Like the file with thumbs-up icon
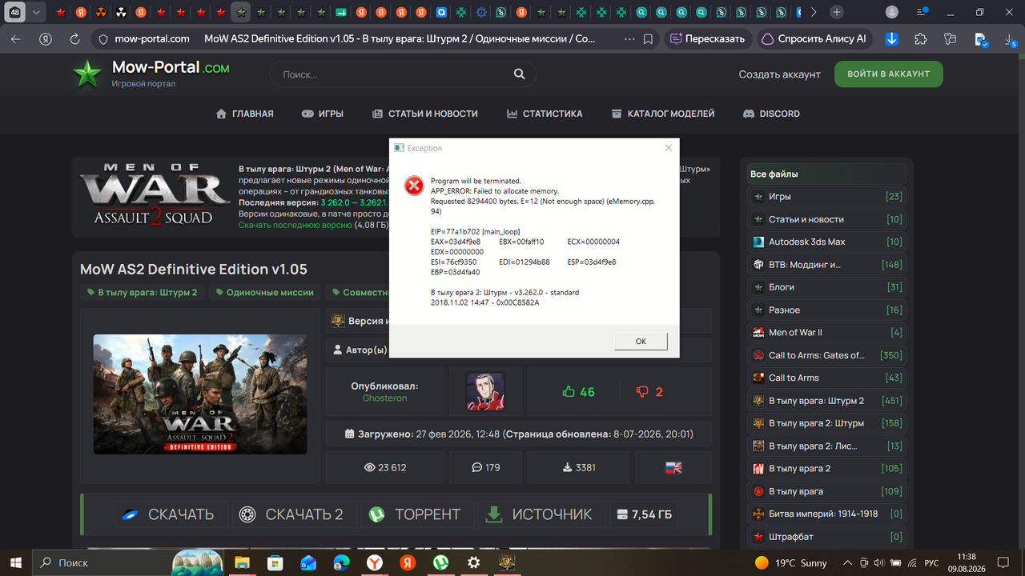This screenshot has height=576, width=1025. (x=569, y=392)
